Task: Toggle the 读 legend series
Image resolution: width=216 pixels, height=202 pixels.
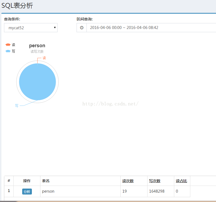Action: [10, 45]
